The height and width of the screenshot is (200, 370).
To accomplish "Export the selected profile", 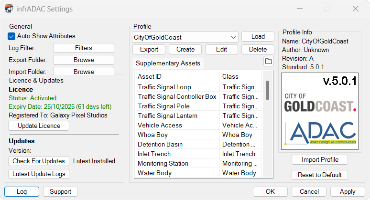I will (x=149, y=50).
